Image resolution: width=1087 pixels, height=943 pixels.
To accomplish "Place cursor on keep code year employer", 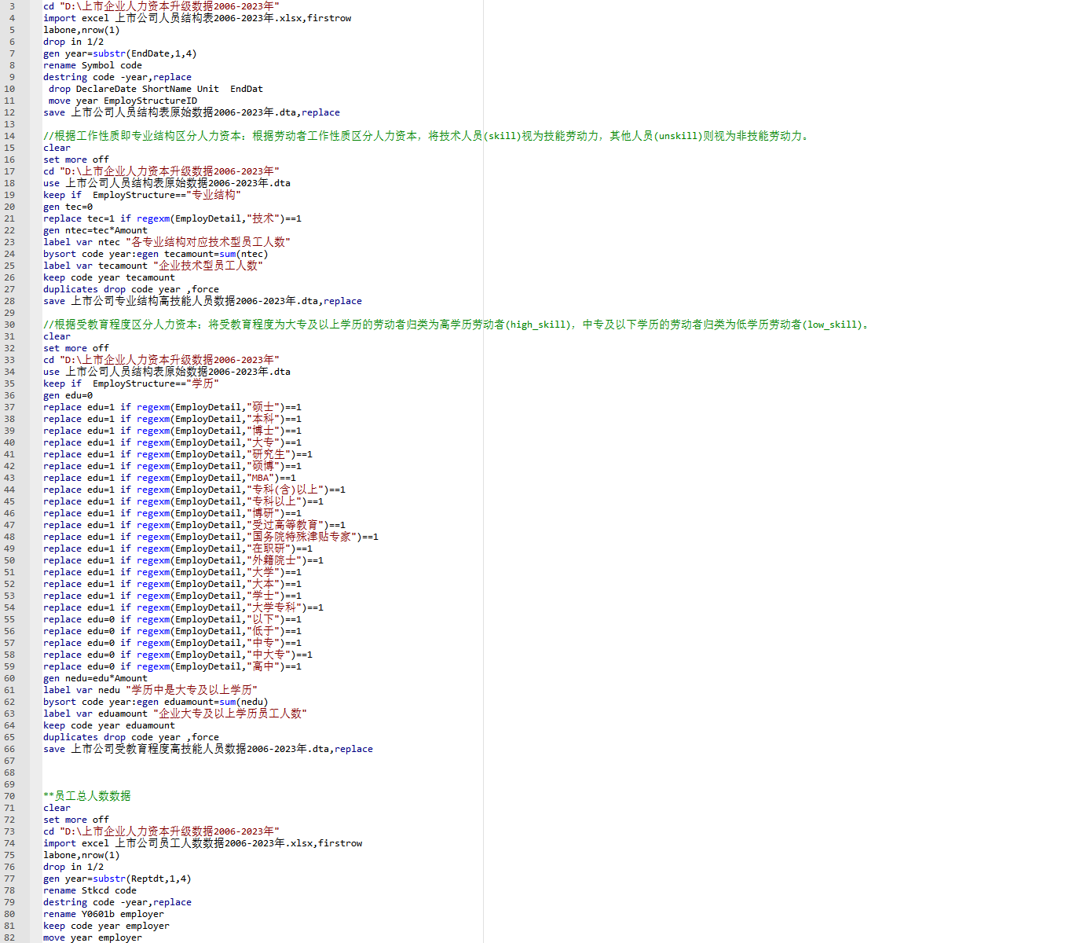I will click(x=106, y=926).
